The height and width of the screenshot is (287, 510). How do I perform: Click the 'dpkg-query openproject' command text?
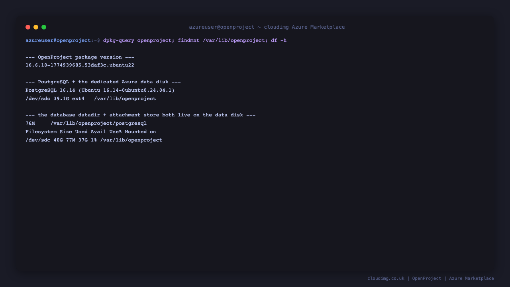137,41
